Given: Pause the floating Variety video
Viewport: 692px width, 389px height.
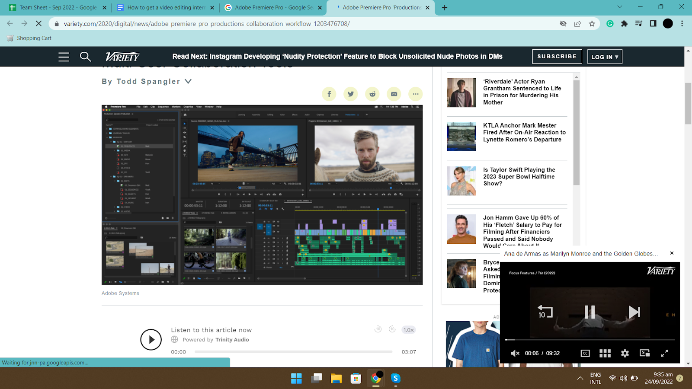Looking at the screenshot, I should [x=590, y=312].
